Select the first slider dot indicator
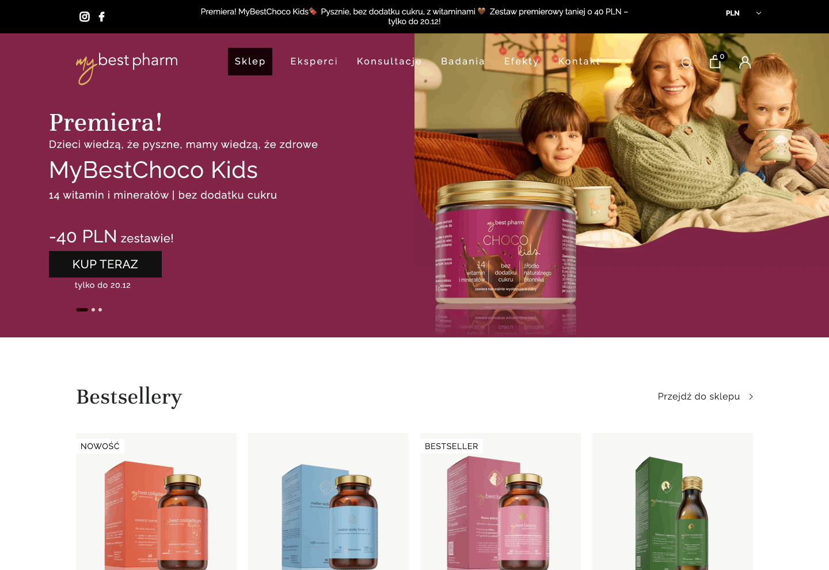Viewport: 829px width, 570px height. pos(82,310)
